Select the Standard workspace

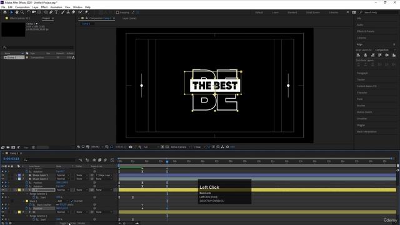(292, 12)
